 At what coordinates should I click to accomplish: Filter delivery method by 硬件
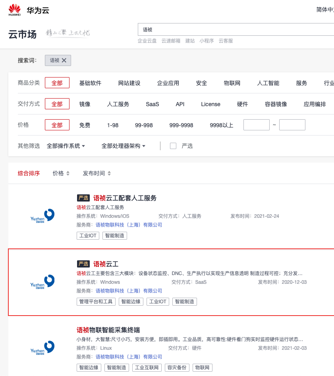pos(243,104)
